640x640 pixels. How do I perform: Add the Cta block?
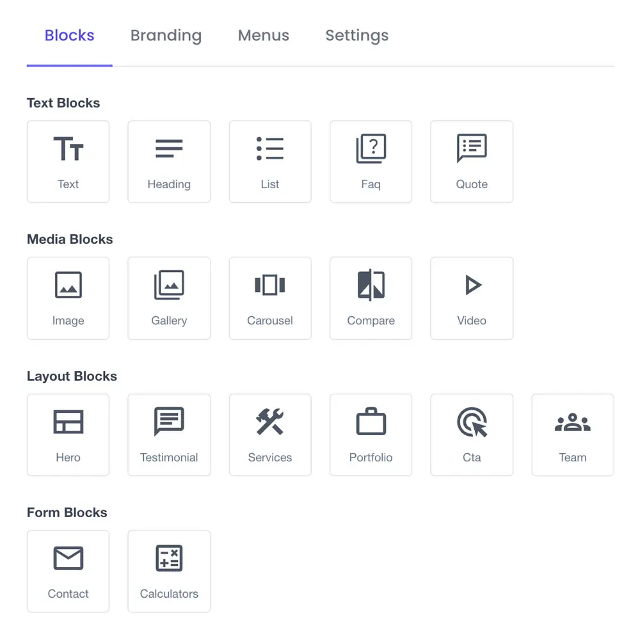coord(472,435)
